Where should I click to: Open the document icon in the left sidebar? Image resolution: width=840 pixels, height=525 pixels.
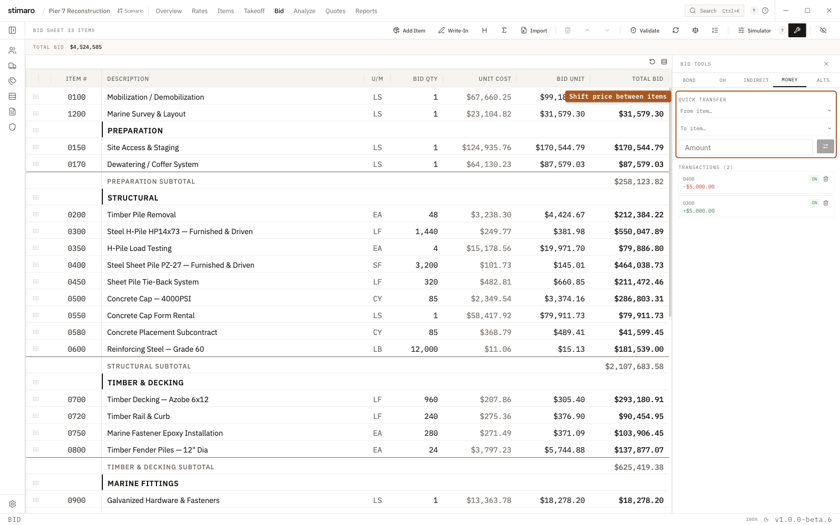pos(12,111)
